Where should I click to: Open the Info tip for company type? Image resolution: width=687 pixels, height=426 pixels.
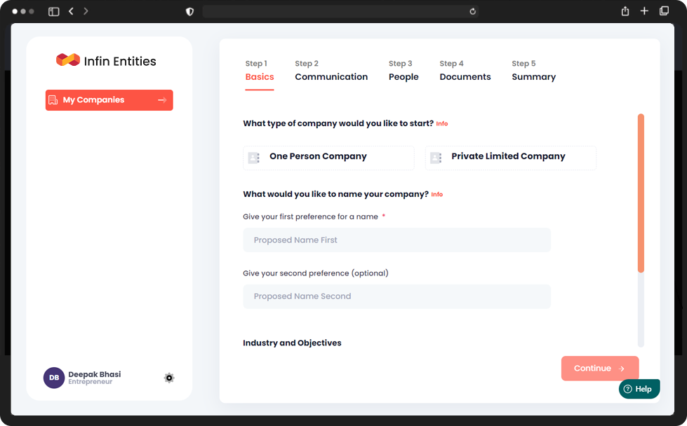442,123
